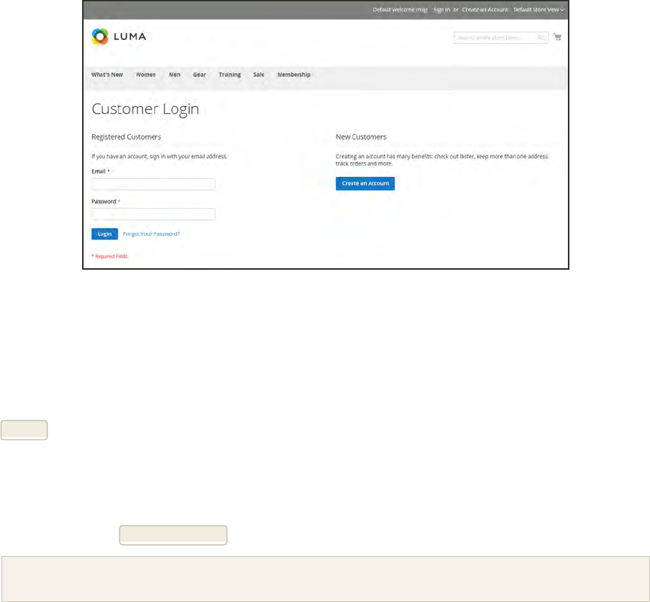
Task: Focus the store search field
Action: coord(501,38)
